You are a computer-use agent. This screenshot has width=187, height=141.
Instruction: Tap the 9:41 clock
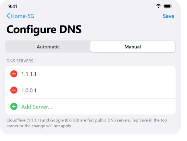[13, 6]
